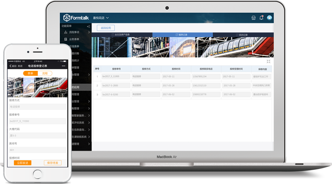Switch to the 业主及房产信息 tab
The width and height of the screenshot is (332, 184).
122,35
